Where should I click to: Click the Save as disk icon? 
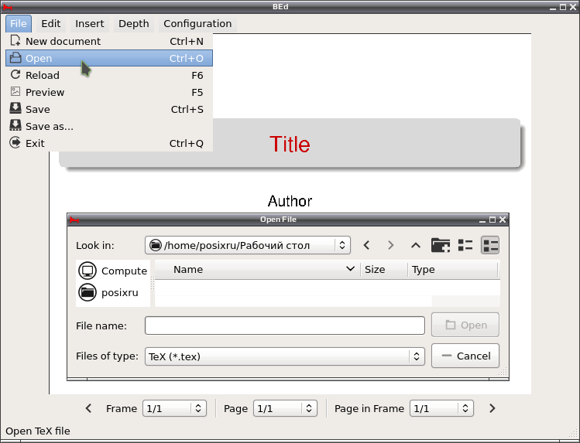15,125
